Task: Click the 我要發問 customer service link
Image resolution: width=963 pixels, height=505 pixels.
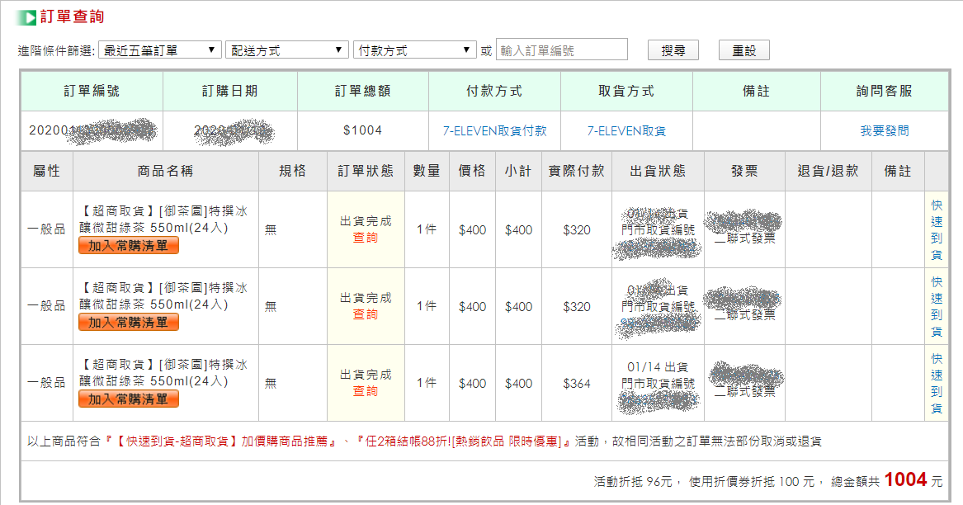Action: click(884, 130)
